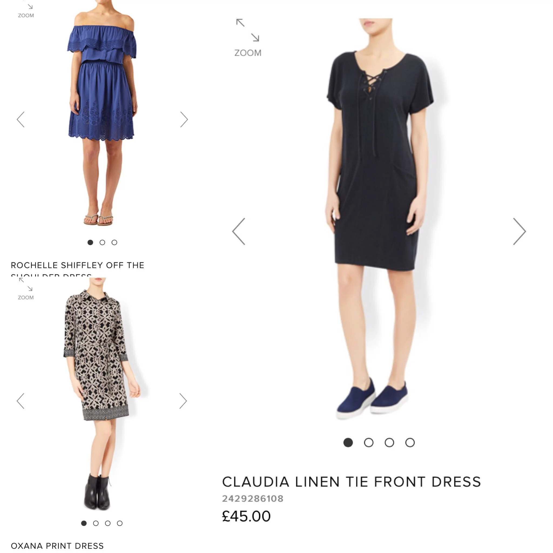Click the blue off-shoulder dress photo
Viewport: 553px width, 553px height.
coord(102,113)
